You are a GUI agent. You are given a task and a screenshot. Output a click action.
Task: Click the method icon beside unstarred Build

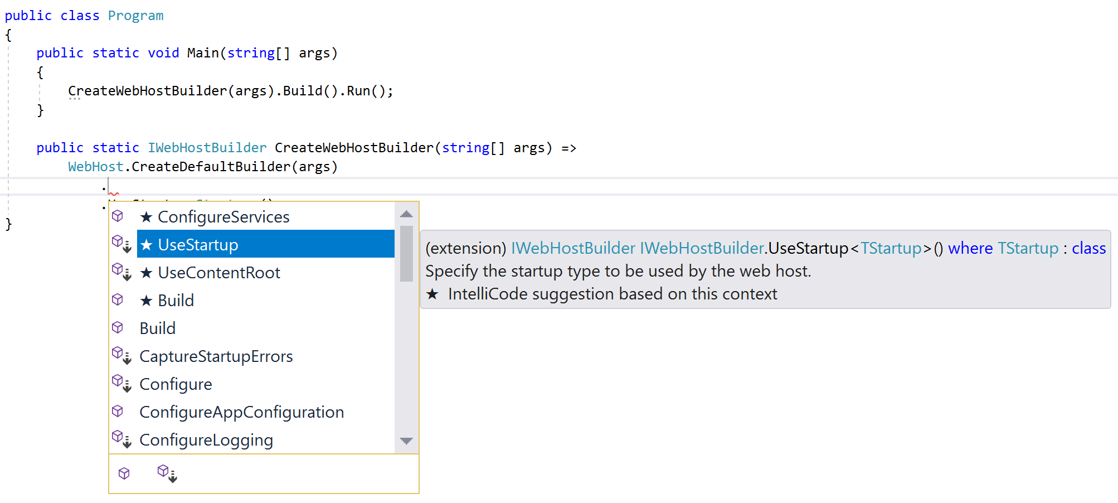tap(118, 327)
